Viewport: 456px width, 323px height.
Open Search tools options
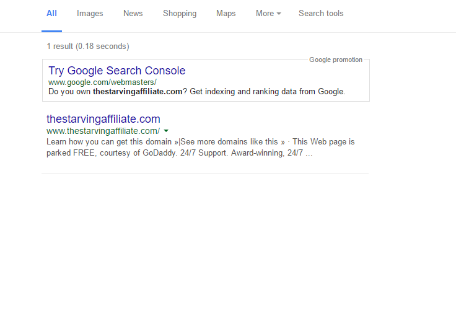tap(321, 14)
